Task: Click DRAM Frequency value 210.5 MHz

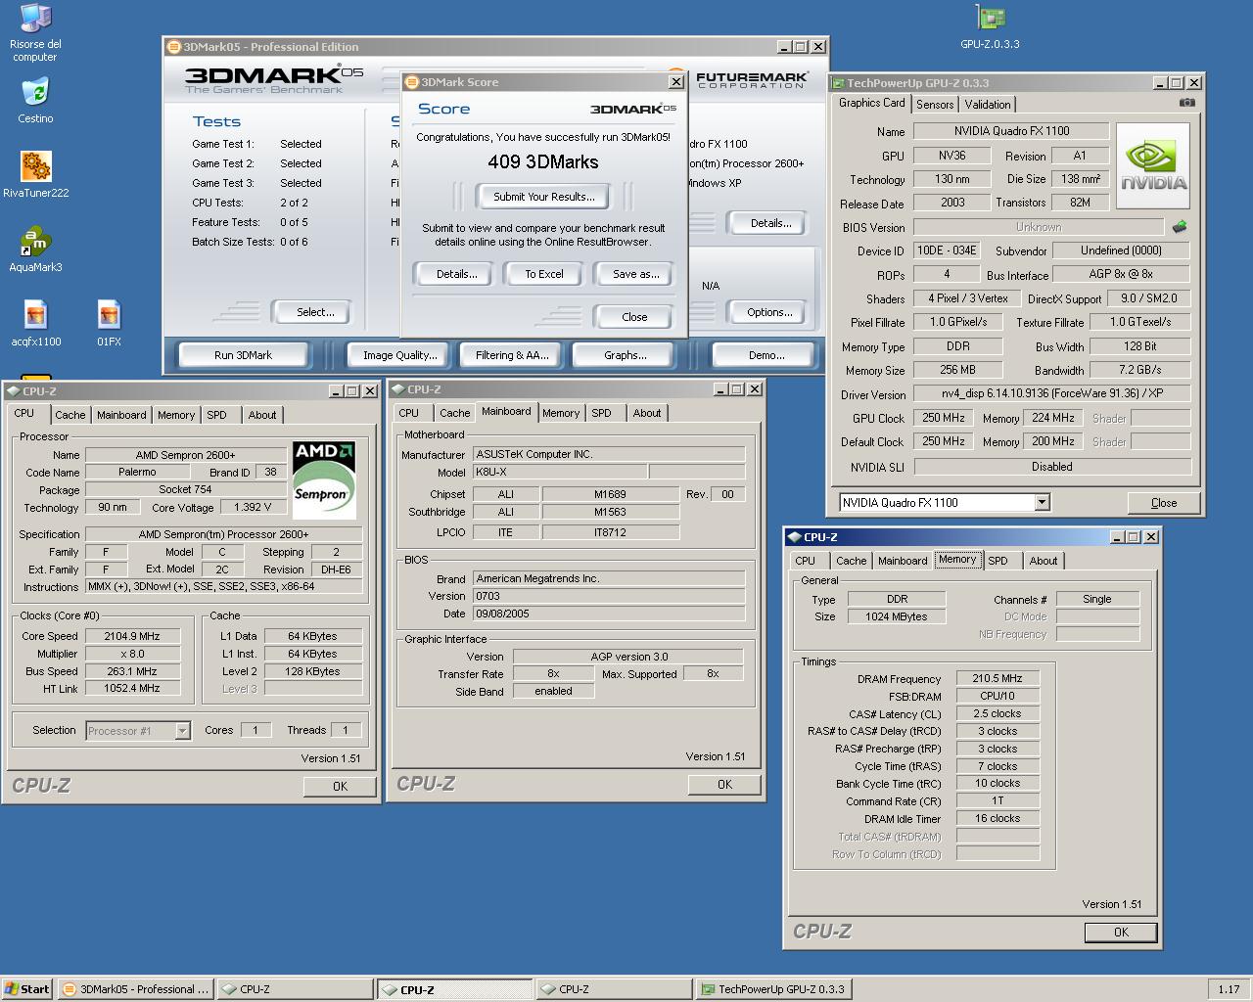Action: (x=998, y=678)
